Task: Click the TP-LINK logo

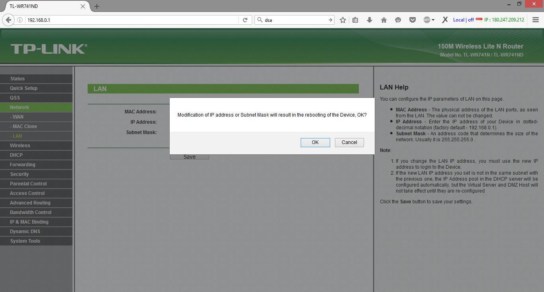Action: (x=49, y=49)
